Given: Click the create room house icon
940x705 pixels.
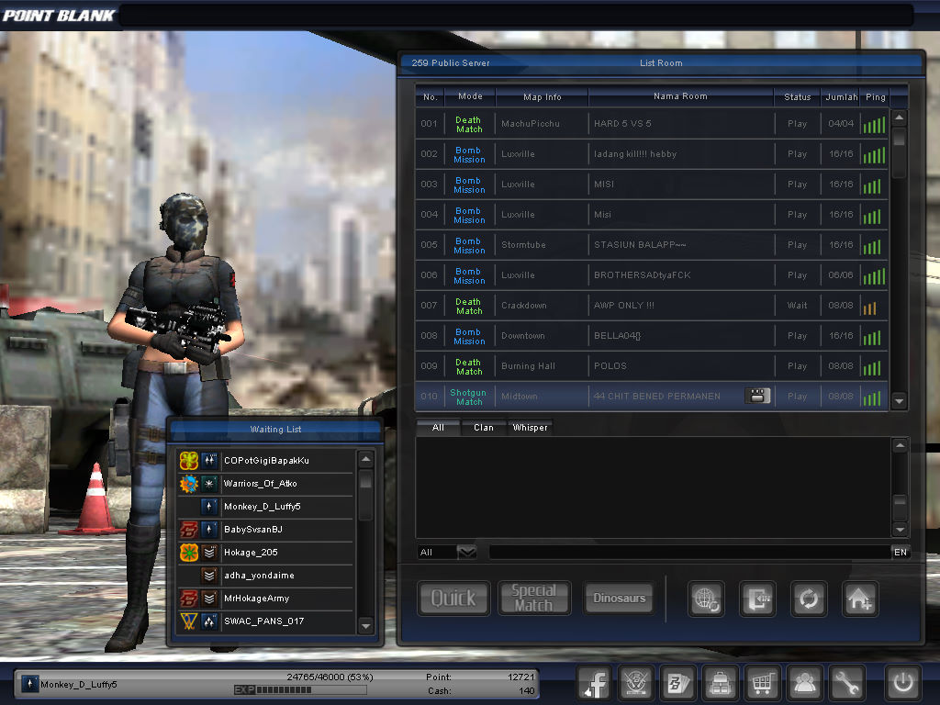Looking at the screenshot, I should (x=860, y=599).
